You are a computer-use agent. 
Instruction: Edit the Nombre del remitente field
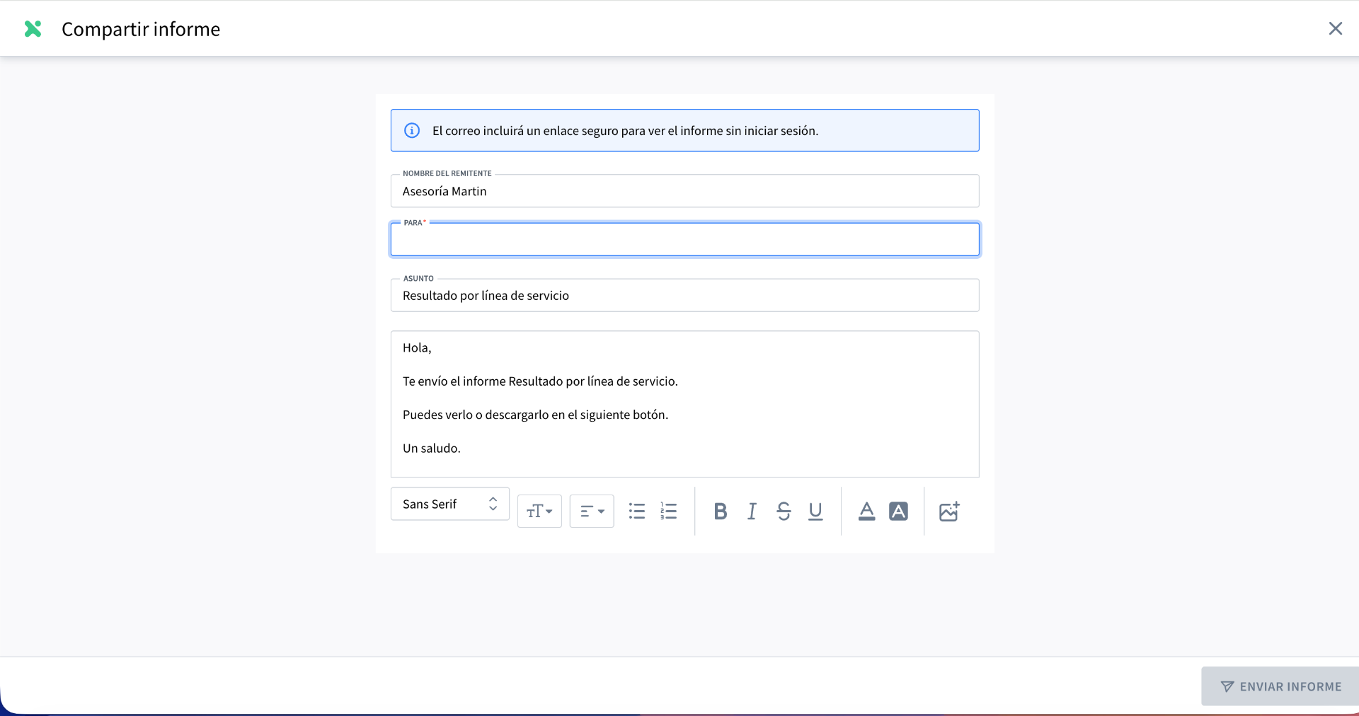[x=684, y=191]
